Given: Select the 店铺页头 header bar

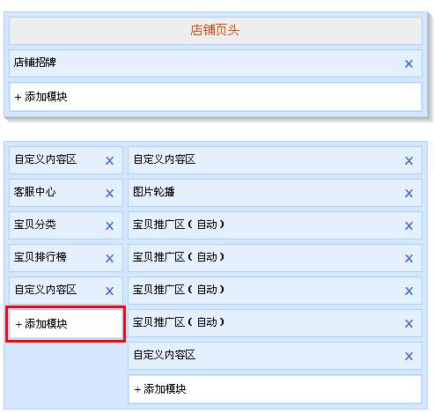Looking at the screenshot, I should (216, 31).
